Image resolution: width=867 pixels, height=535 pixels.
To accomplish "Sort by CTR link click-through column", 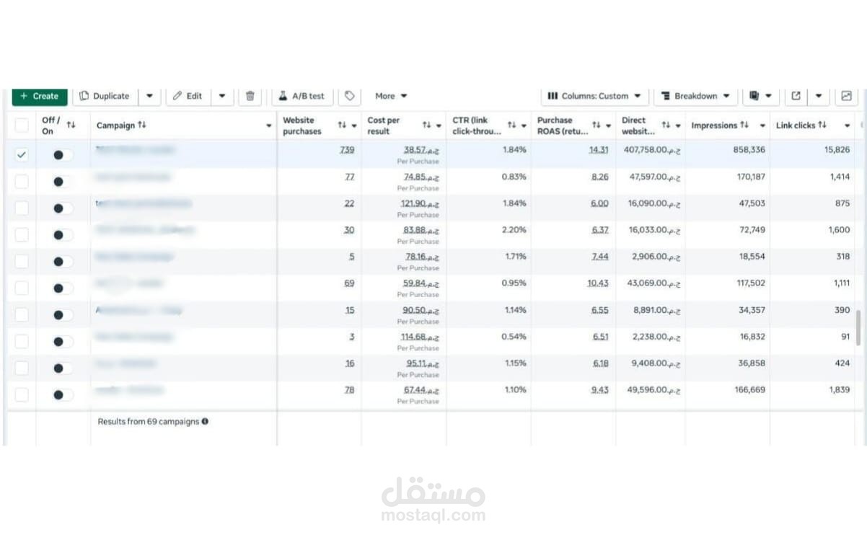I will 511,125.
